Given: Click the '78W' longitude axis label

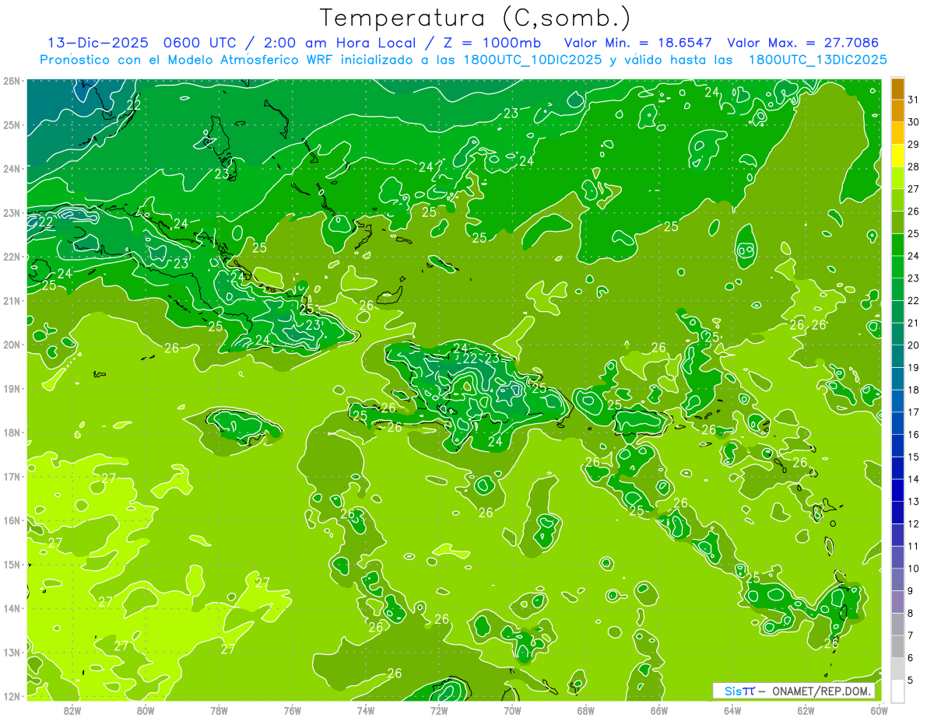Looking at the screenshot, I should pos(219,709).
